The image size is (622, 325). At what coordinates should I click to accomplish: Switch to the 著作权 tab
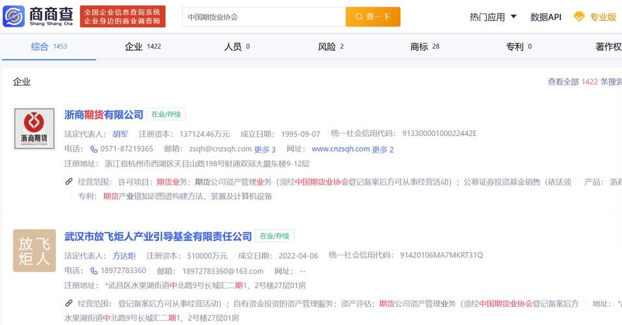[608, 46]
